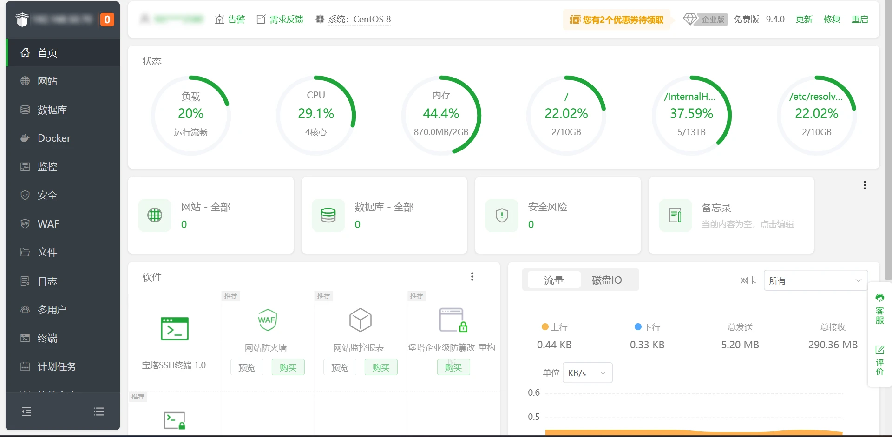892x437 pixels.
Task: Click the 网站监控报表 cube icon
Action: click(x=361, y=320)
